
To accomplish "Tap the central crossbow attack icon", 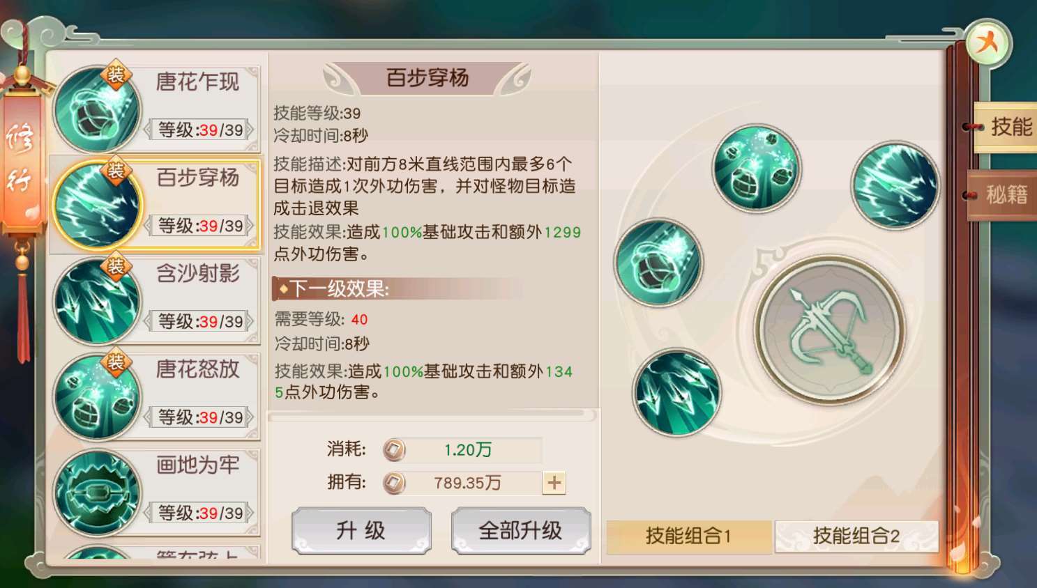I will click(x=830, y=329).
